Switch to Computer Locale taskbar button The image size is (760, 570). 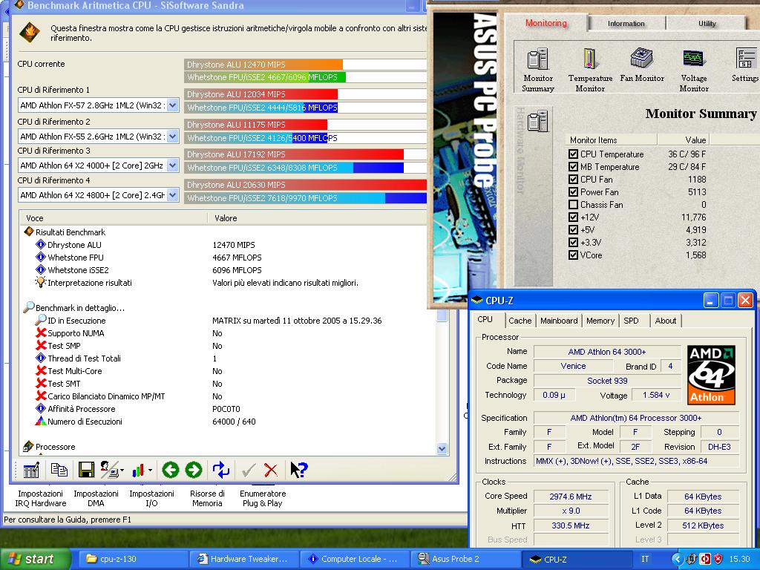coord(355,559)
